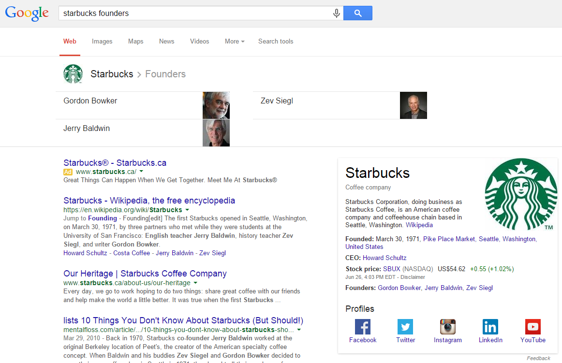The image size is (562, 363).
Task: Open Search tools options
Action: tap(276, 42)
